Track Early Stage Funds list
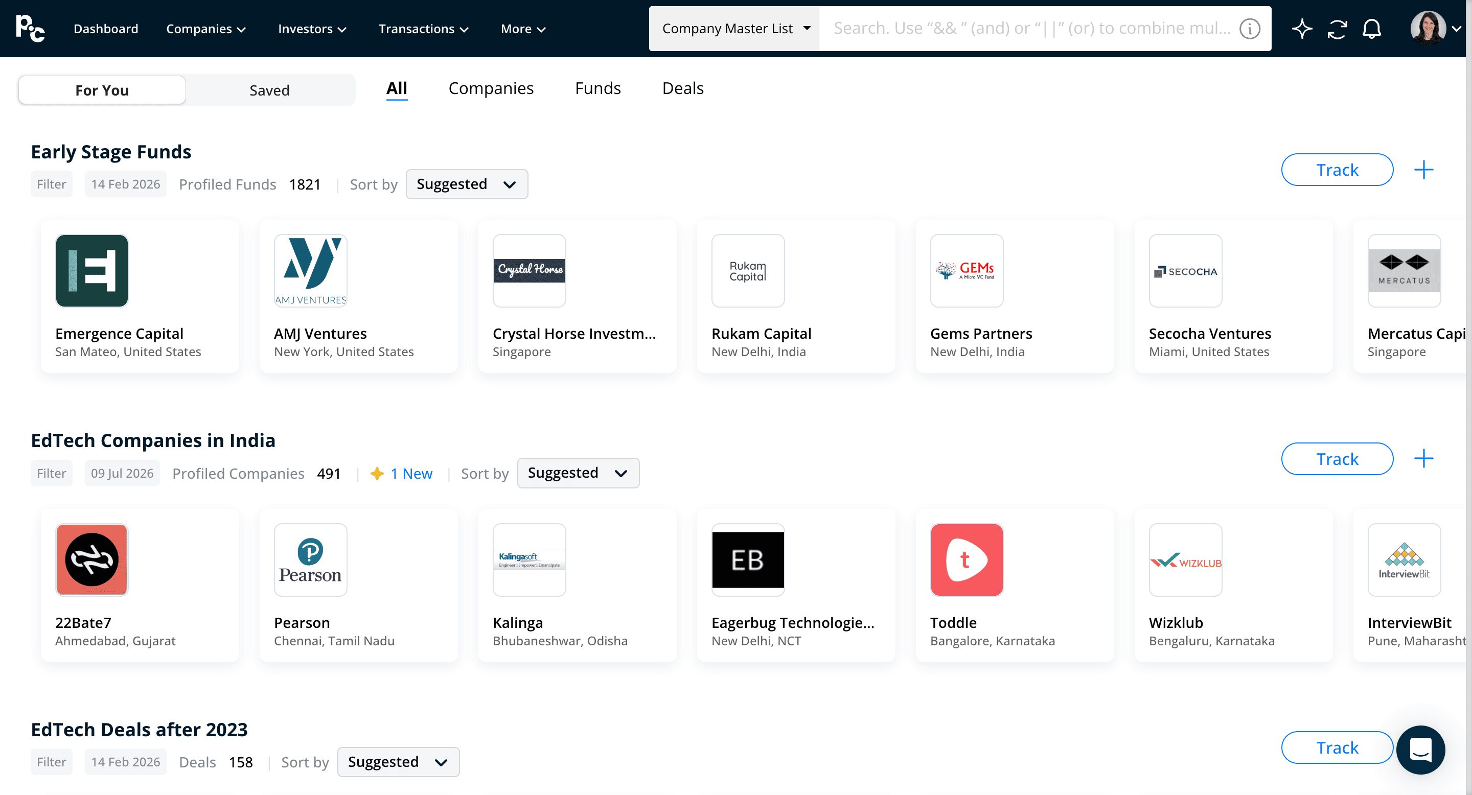 click(x=1337, y=170)
